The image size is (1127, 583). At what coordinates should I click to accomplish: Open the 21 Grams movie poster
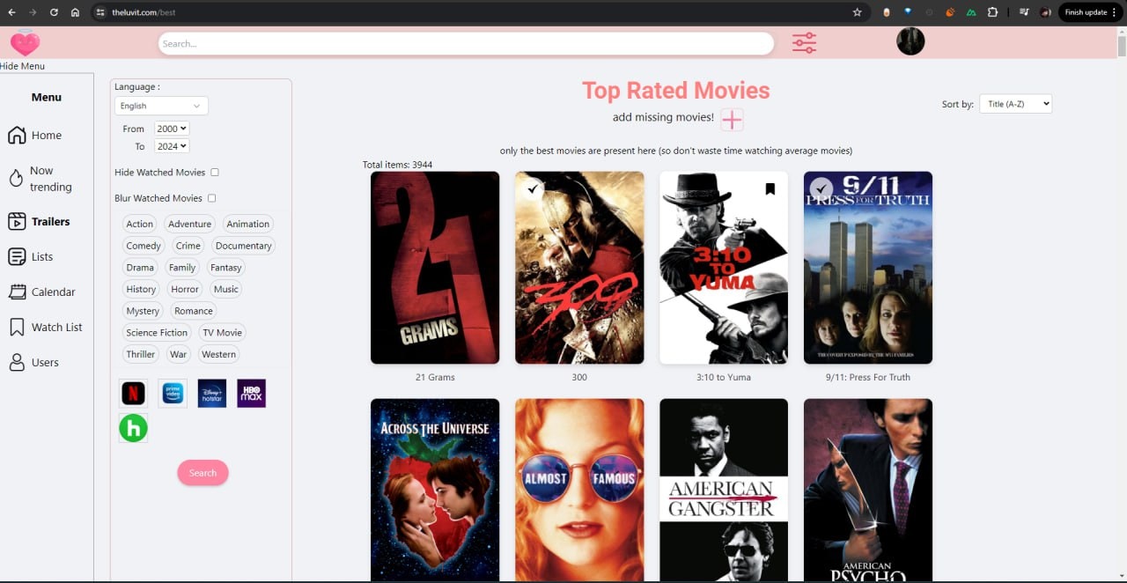click(x=435, y=268)
